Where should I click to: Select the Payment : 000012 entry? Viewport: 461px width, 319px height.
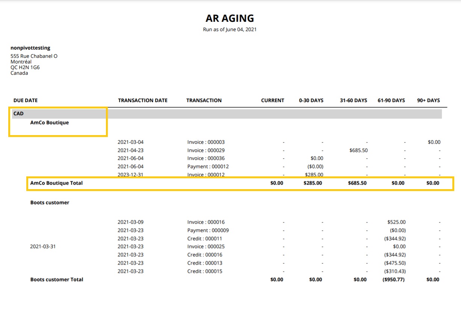click(x=208, y=166)
